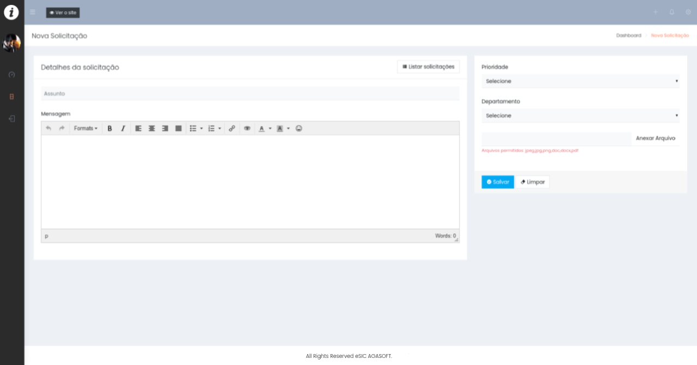Viewport: 697px width, 365px height.
Task: Click the Salvar button
Action: coord(497,182)
